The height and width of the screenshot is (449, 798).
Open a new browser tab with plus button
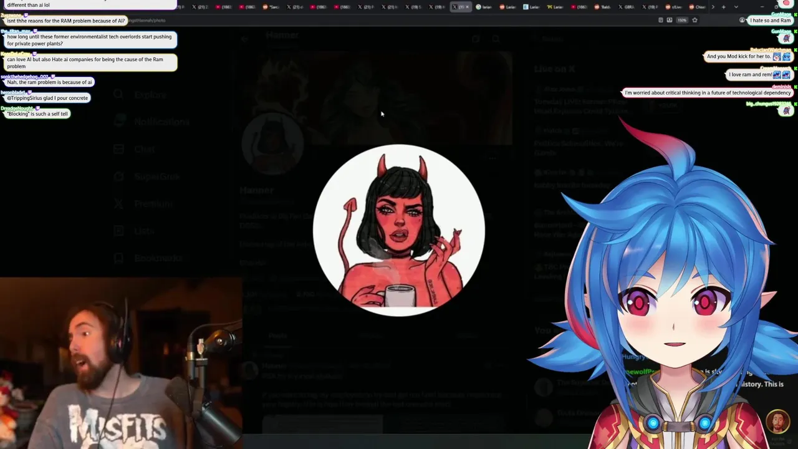(x=723, y=7)
